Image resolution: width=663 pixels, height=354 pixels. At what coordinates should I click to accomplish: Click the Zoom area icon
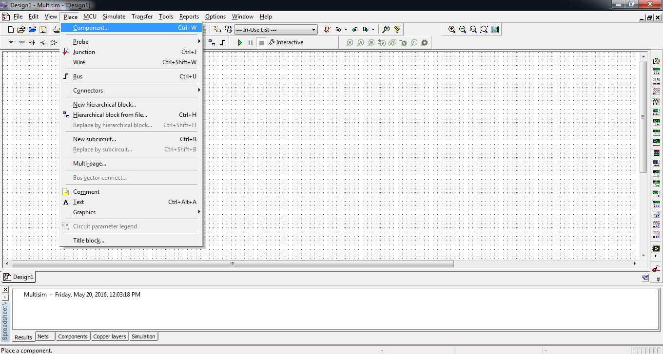point(473,30)
